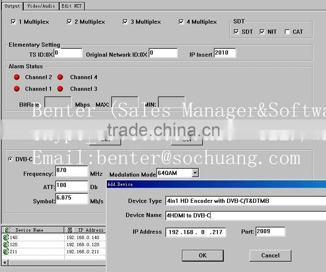Viewport: 326px width, 272px height.
Task: Cancel the Add Device dialog
Action: pos(270,255)
